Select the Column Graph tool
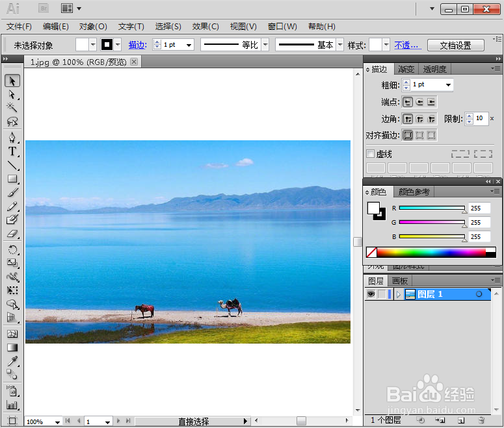This screenshot has height=428, width=504. (12, 405)
